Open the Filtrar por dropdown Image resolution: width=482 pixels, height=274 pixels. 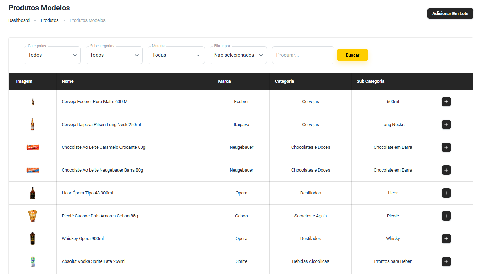pos(238,55)
